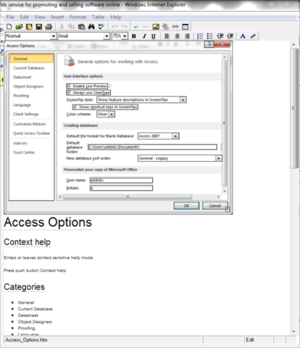Redo the action with the Redo arrow
This screenshot has width=300, height=348.
(125, 27)
